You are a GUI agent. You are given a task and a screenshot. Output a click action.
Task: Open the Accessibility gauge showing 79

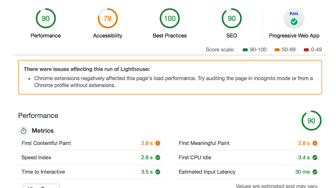click(x=108, y=18)
